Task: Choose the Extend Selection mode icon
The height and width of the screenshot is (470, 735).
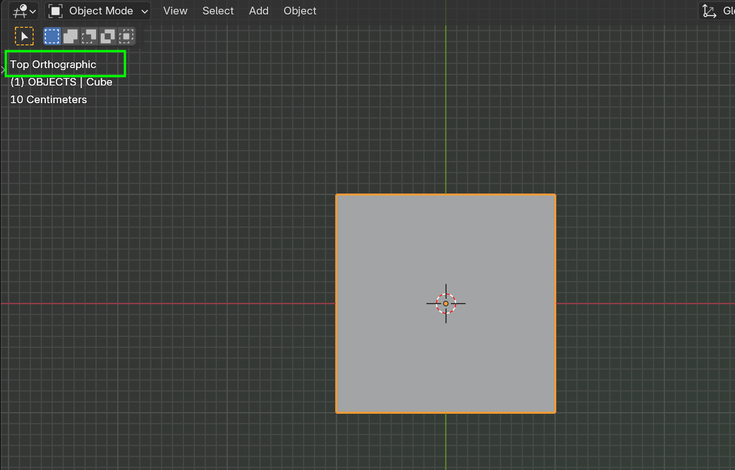Action: pyautogui.click(x=71, y=37)
